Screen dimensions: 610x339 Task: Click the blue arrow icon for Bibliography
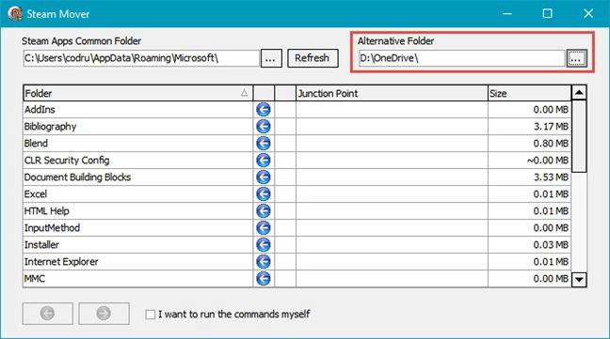coord(264,127)
